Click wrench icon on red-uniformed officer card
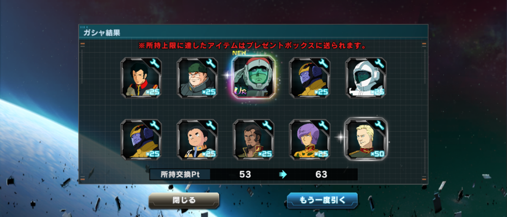 click(x=154, y=64)
